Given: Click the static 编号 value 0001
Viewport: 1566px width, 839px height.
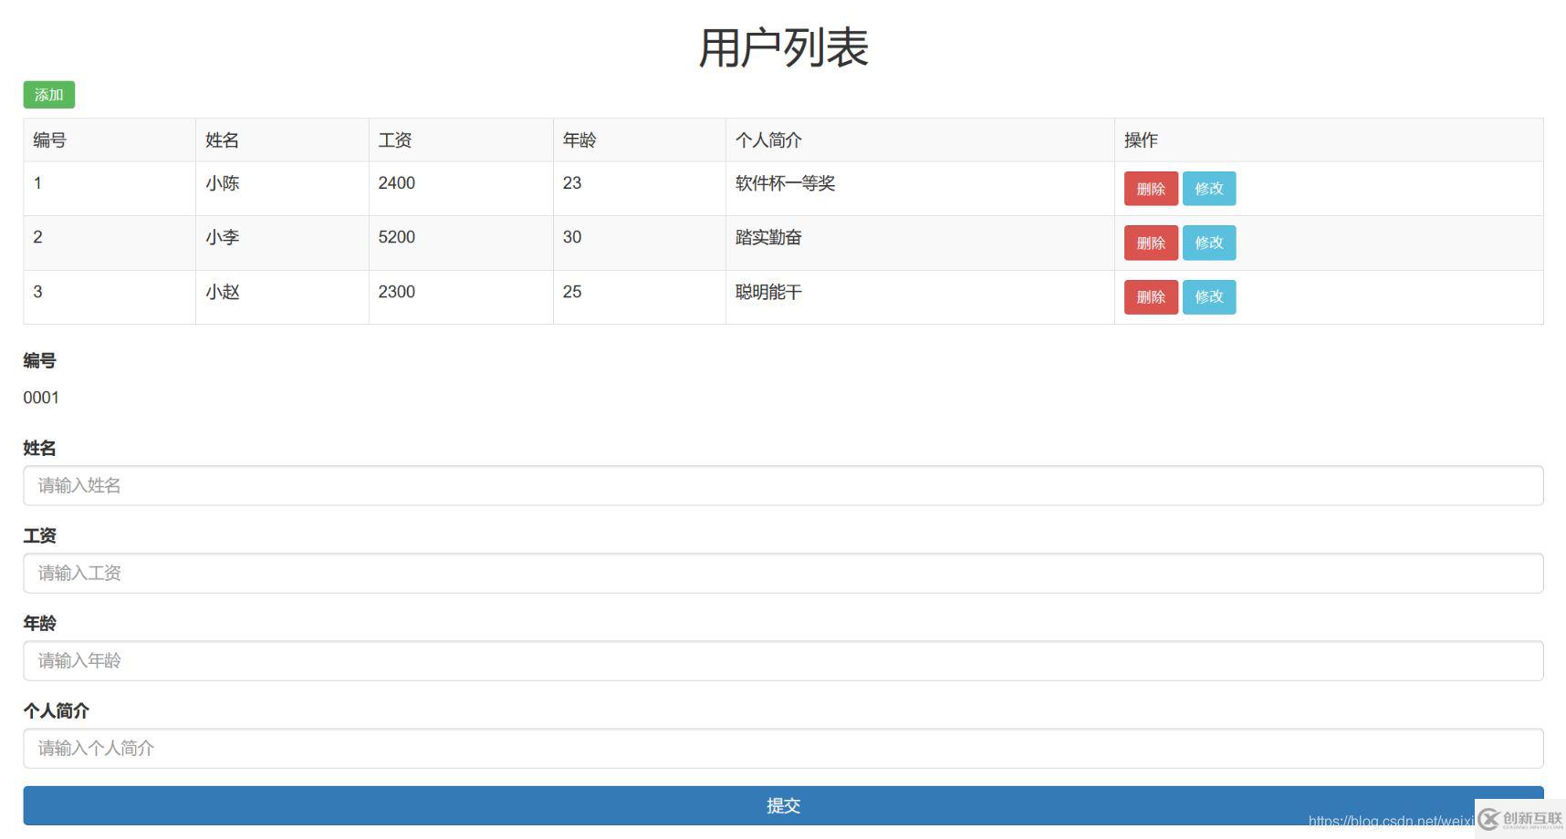Looking at the screenshot, I should pyautogui.click(x=41, y=398).
